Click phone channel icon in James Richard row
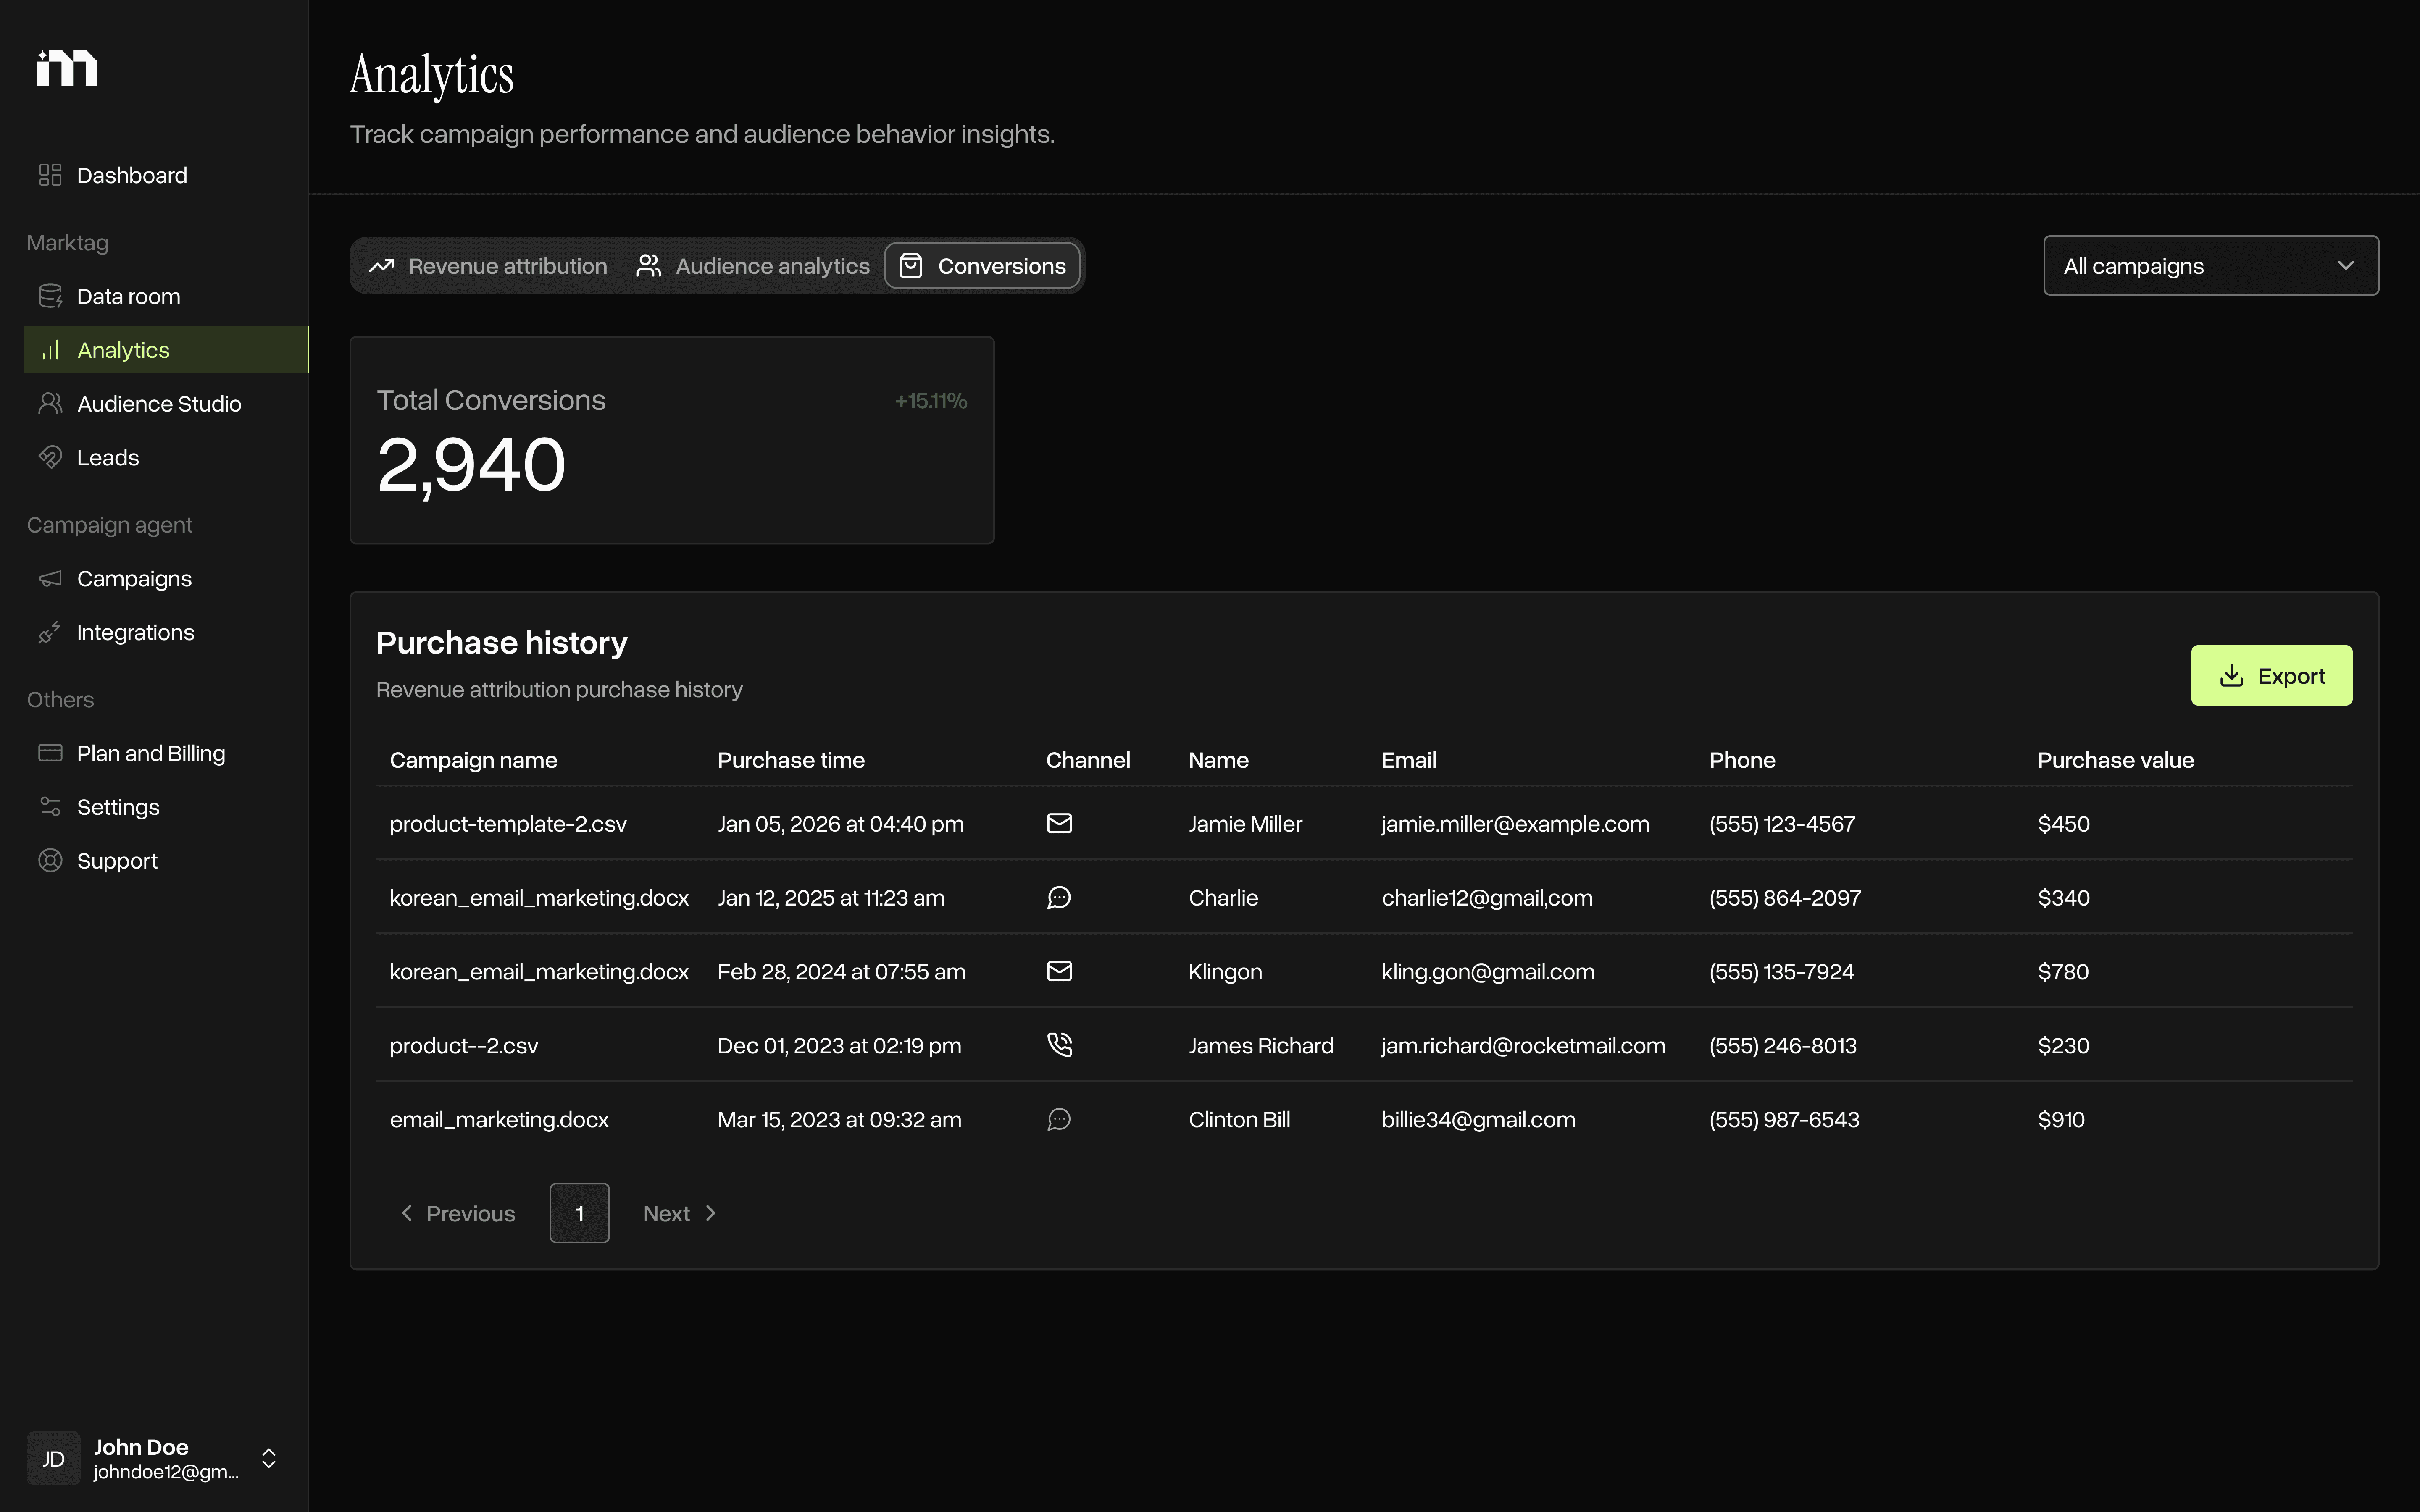2420x1512 pixels. (1059, 1045)
